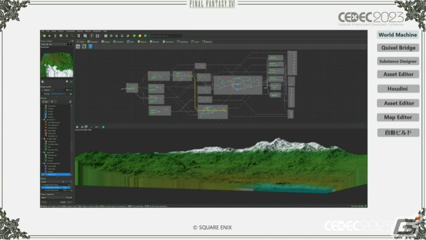Click the blue icon right of light bulb
Screen dimensions: 426x240
[x=71, y=82]
